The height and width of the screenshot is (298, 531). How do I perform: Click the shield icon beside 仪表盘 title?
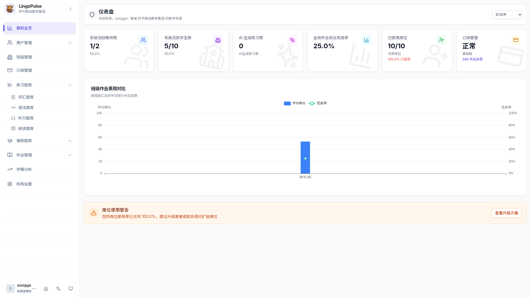coord(92,15)
